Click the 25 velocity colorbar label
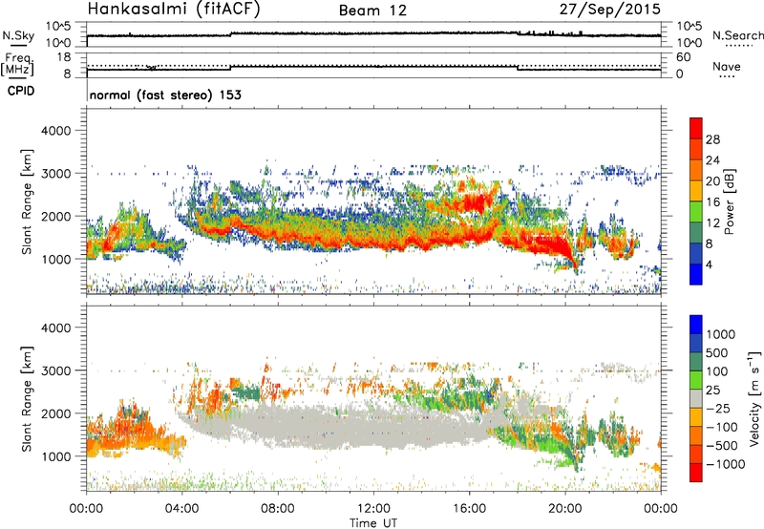The width and height of the screenshot is (764, 529). pos(712,391)
